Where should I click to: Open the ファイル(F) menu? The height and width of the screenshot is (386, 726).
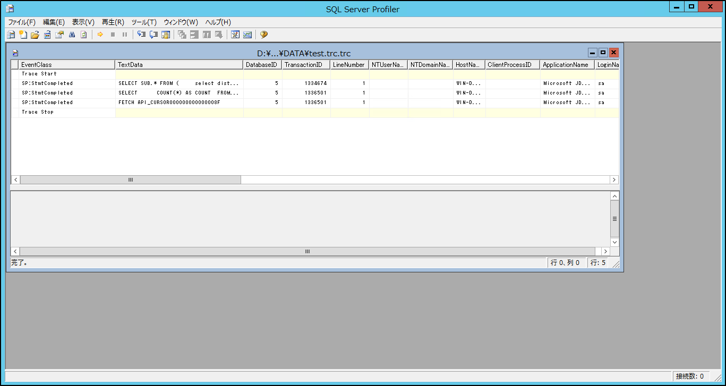(22, 22)
